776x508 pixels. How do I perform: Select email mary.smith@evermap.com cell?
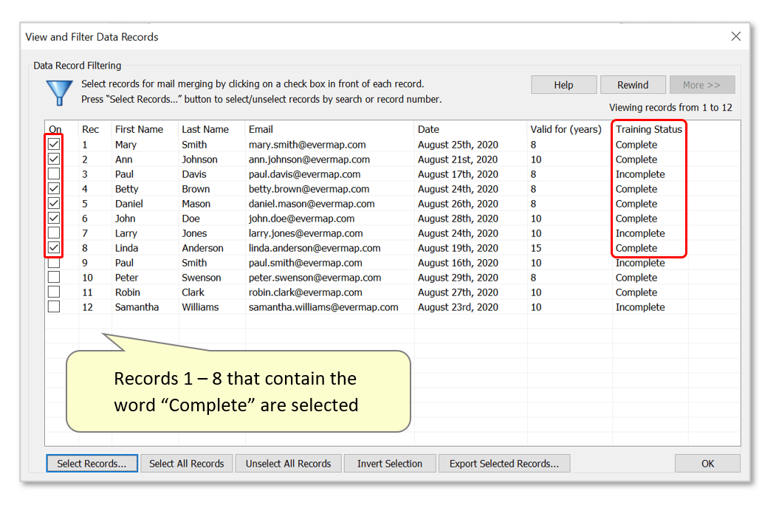click(307, 145)
